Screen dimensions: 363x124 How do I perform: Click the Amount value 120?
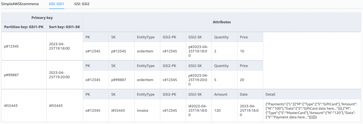click(x=218, y=110)
